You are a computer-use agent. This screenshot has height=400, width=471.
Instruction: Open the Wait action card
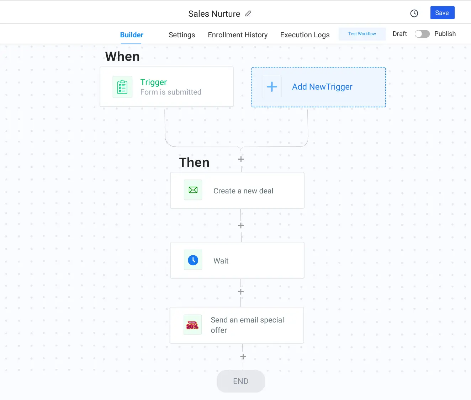coord(237,261)
